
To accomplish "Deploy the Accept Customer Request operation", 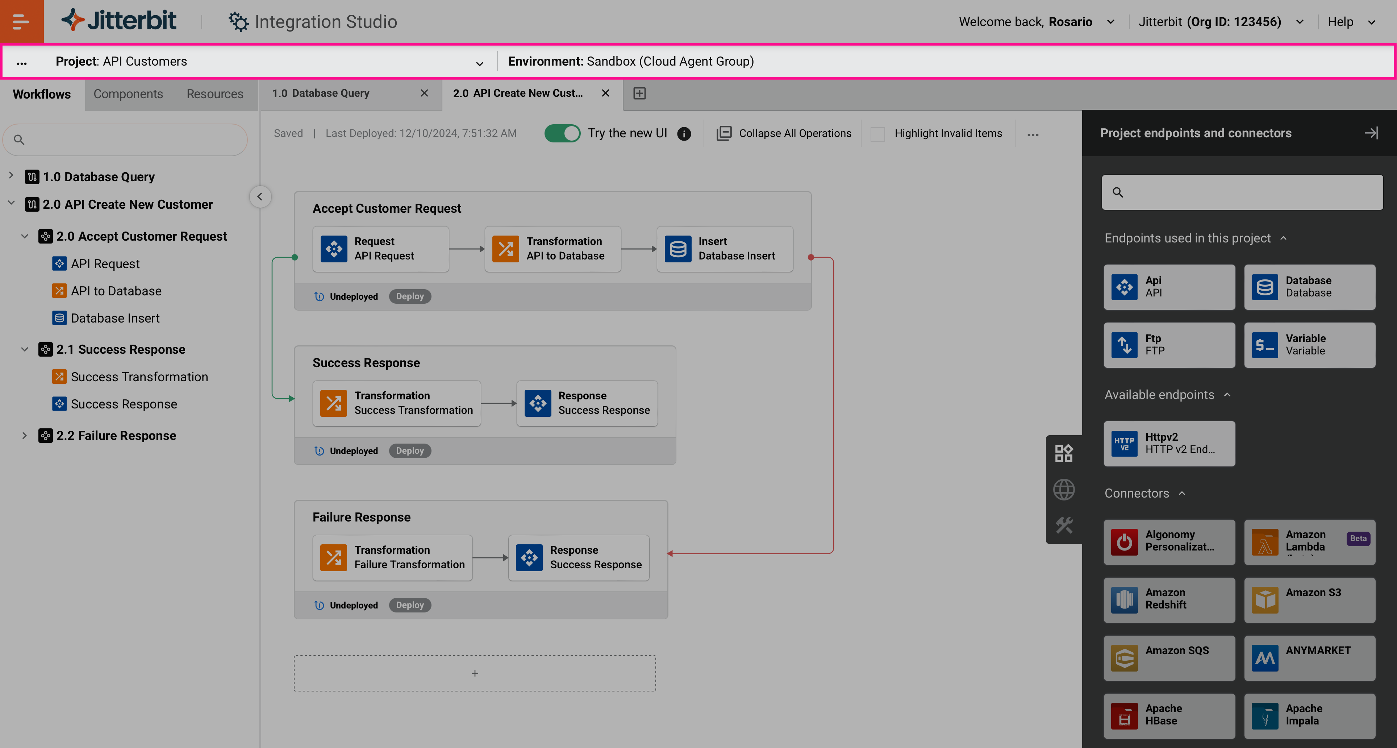I will coord(409,296).
